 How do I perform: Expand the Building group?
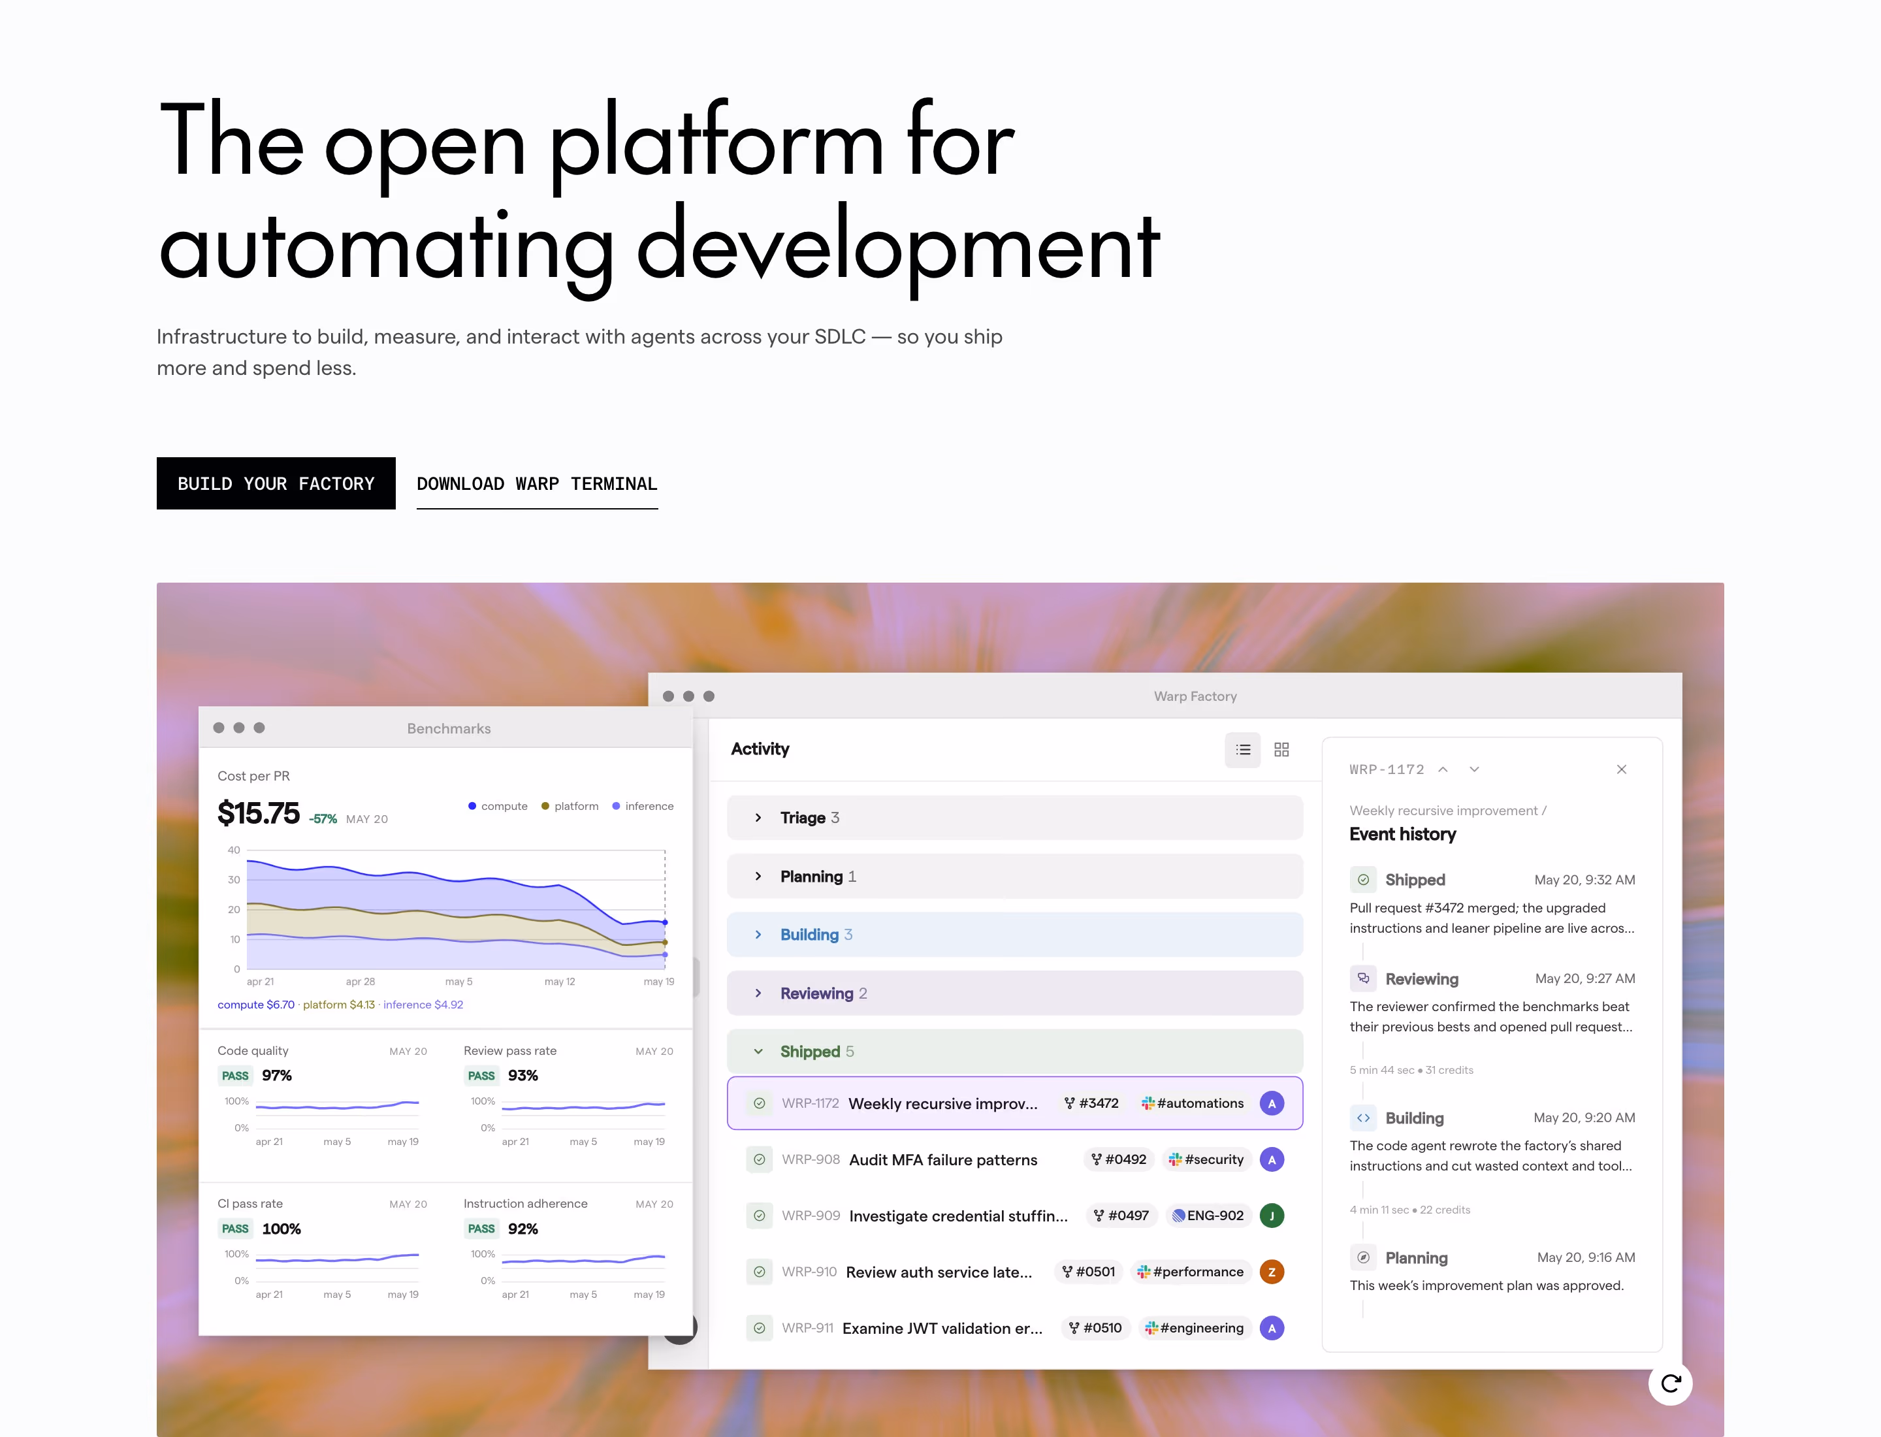(1014, 934)
